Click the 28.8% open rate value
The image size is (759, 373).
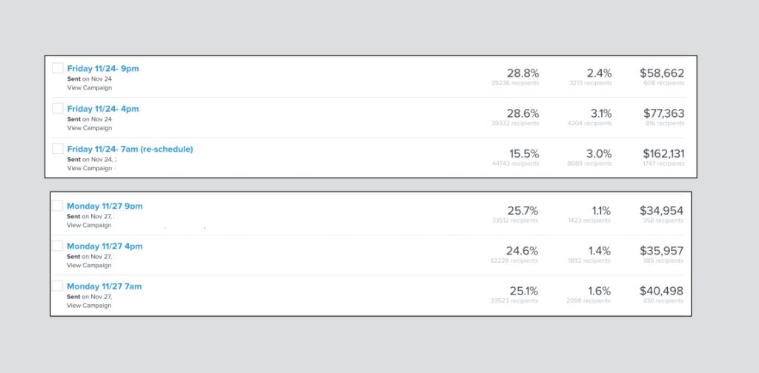click(x=523, y=73)
